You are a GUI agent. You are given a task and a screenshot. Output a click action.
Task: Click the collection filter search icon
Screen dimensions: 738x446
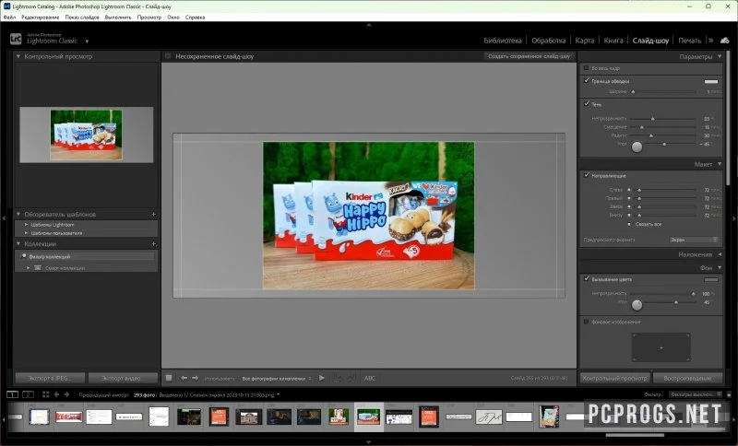[24, 256]
